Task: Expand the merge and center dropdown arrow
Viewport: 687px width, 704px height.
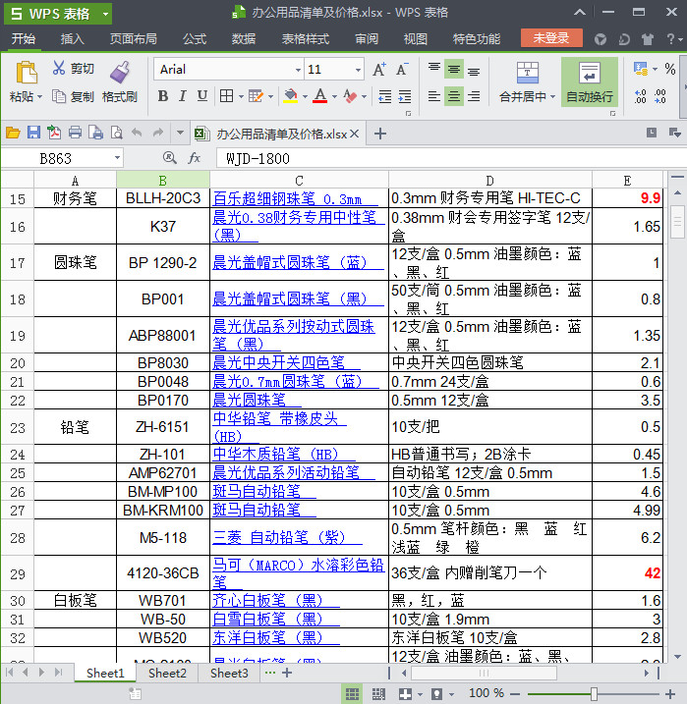Action: [x=552, y=96]
